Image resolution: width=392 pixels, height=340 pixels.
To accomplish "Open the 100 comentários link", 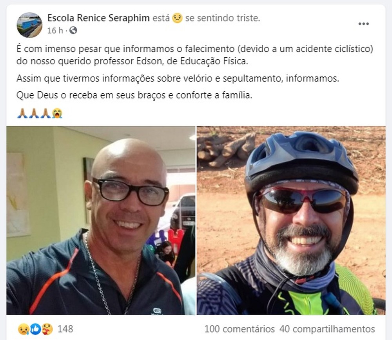I will click(240, 329).
